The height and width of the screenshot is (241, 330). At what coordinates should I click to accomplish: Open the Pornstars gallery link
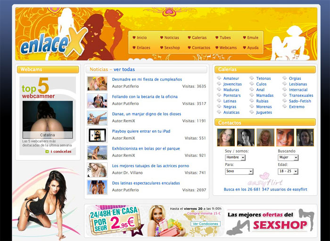pyautogui.click(x=232, y=95)
